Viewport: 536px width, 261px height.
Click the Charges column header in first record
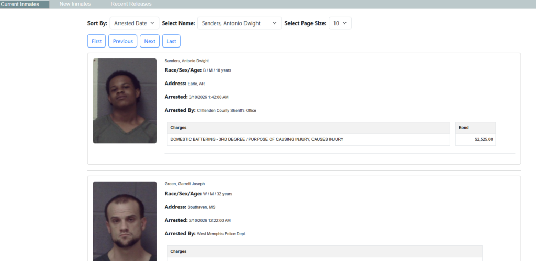pyautogui.click(x=178, y=128)
